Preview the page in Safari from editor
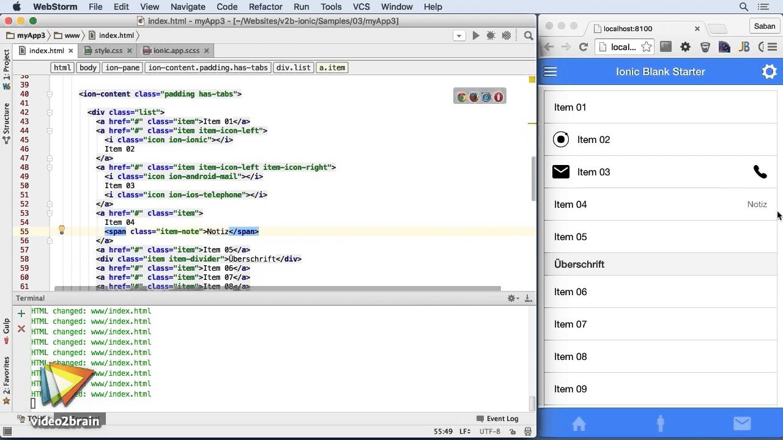This screenshot has height=440, width=783. point(486,97)
